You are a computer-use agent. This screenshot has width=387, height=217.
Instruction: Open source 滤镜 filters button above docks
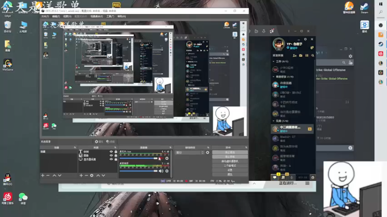click(x=110, y=142)
